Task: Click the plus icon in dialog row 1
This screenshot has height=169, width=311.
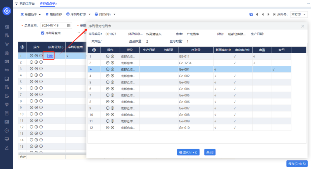Action: tap(113, 56)
